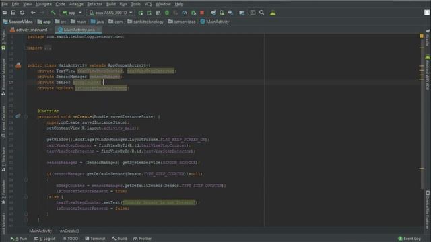
Task: Click the sarthitechnology breadcrumb folder
Action: pyautogui.click(x=145, y=22)
